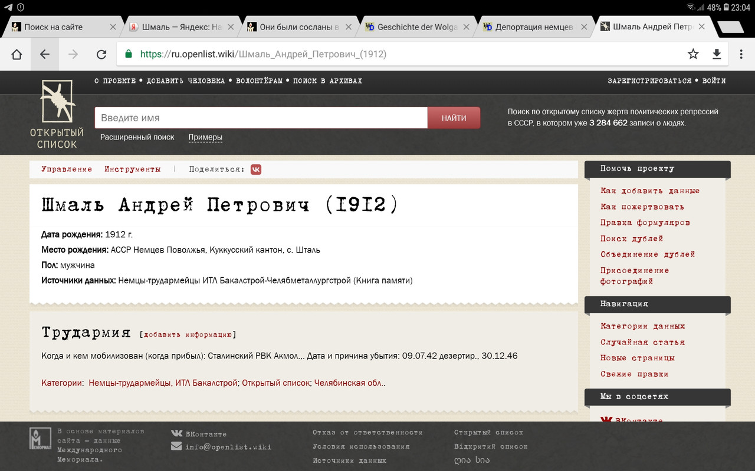Open a new tab with the blank tab button
This screenshot has height=471, width=755.
click(730, 27)
